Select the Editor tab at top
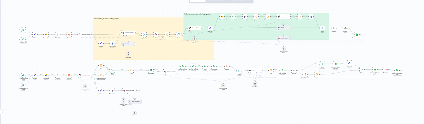Screen dimensions: 424x124 [x=198, y=1]
